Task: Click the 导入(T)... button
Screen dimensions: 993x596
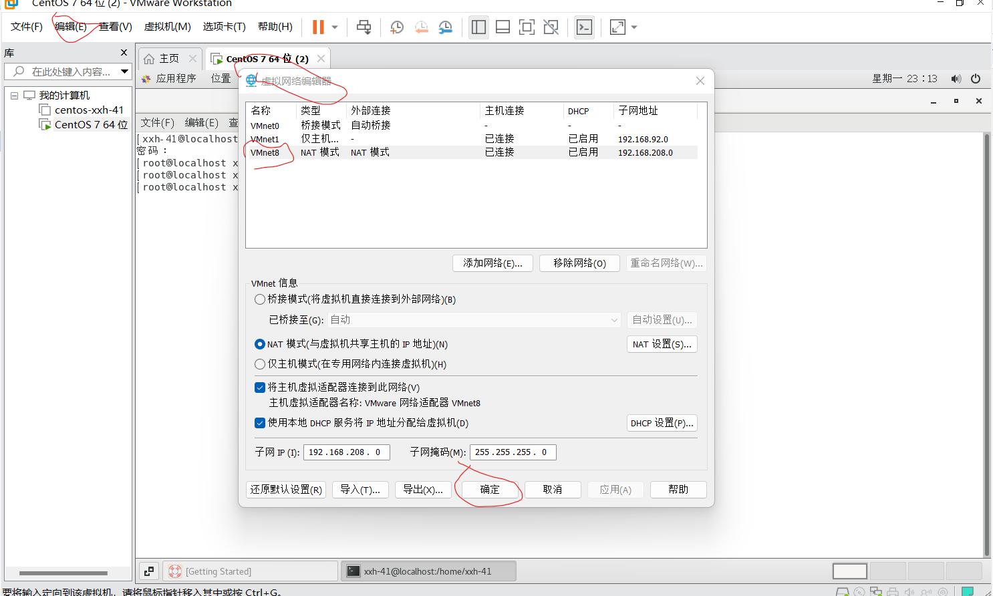Action: click(x=360, y=490)
